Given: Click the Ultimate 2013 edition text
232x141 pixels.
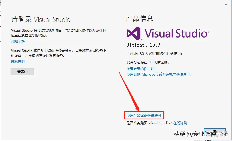Looking at the screenshot, I should pyautogui.click(x=143, y=45).
